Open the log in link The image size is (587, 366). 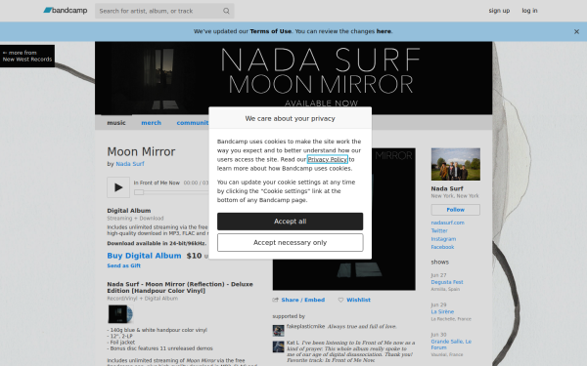pyautogui.click(x=529, y=11)
